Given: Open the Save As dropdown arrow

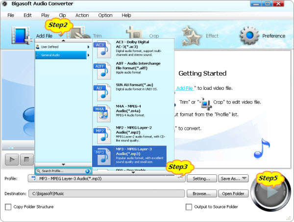Looking at the screenshot, I should point(244,178).
